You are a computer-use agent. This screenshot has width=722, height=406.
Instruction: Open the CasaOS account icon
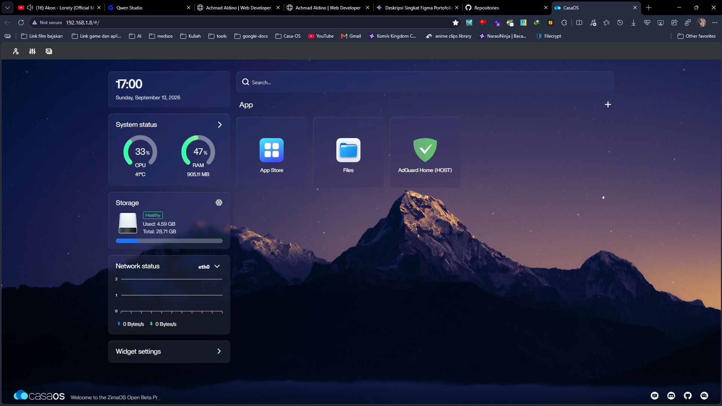tap(16, 51)
